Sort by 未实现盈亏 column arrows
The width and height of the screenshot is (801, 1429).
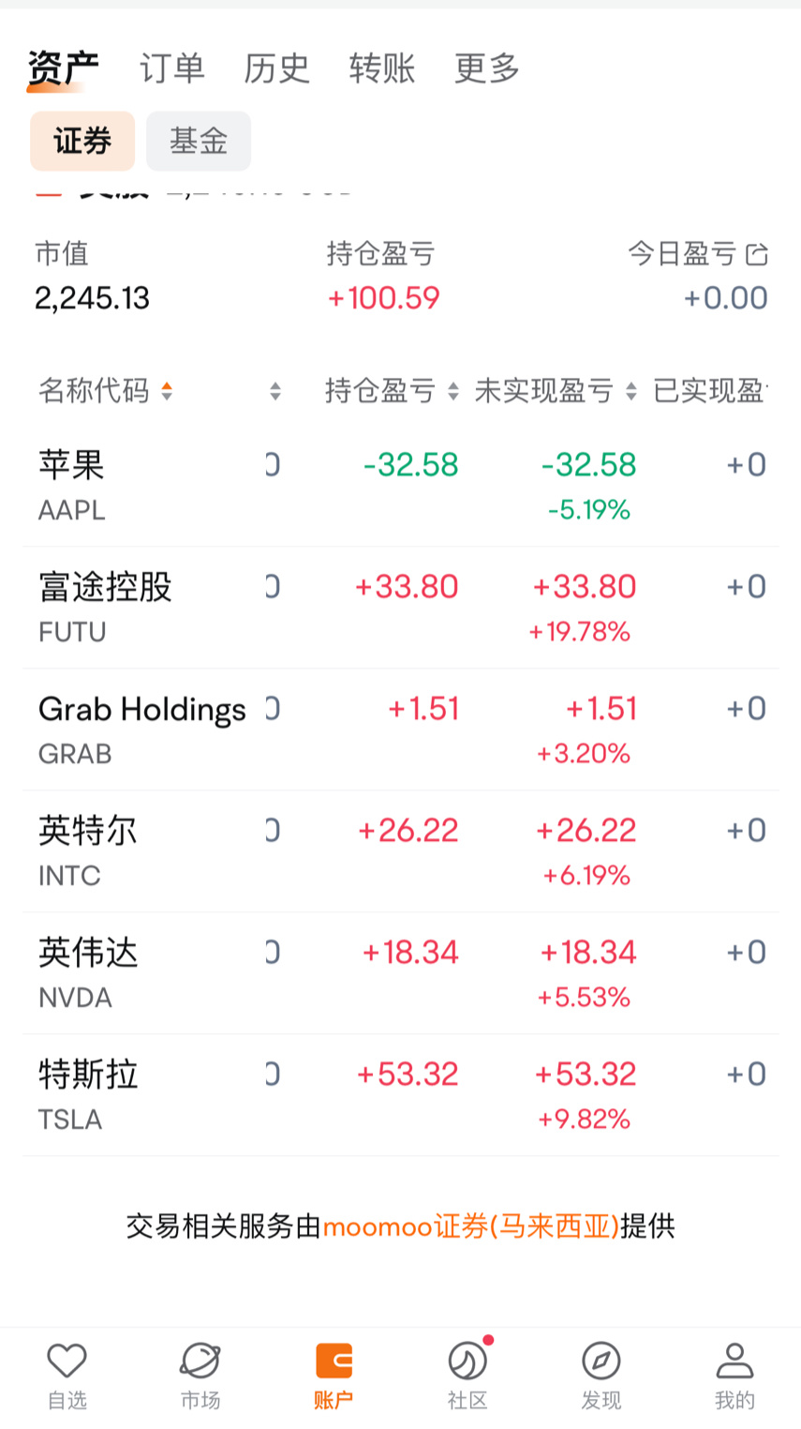(x=631, y=391)
